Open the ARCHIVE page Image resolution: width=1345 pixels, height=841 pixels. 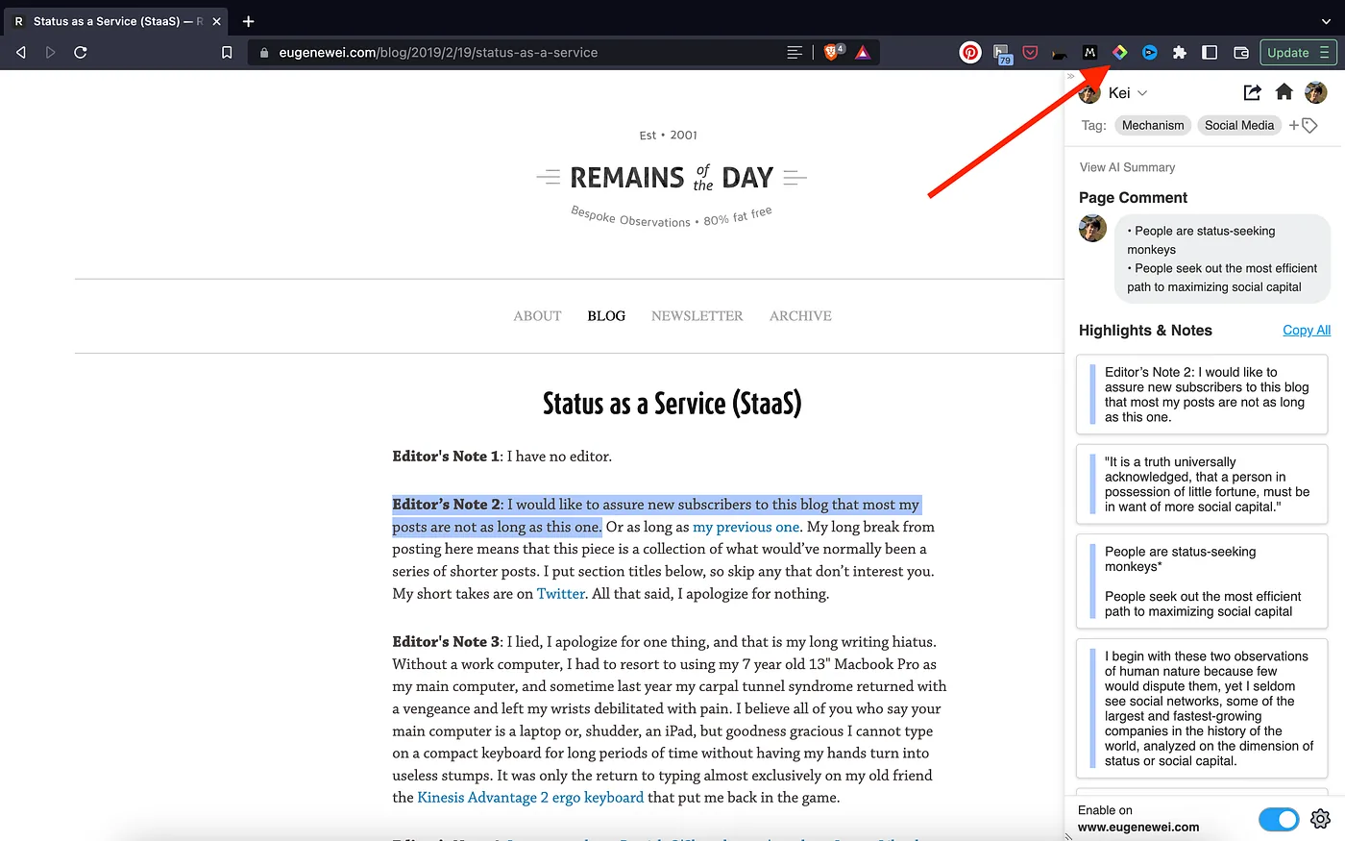[x=800, y=316]
